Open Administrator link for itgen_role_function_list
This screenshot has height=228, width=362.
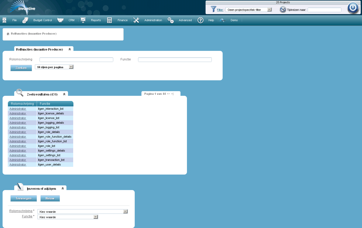pyautogui.click(x=18, y=141)
